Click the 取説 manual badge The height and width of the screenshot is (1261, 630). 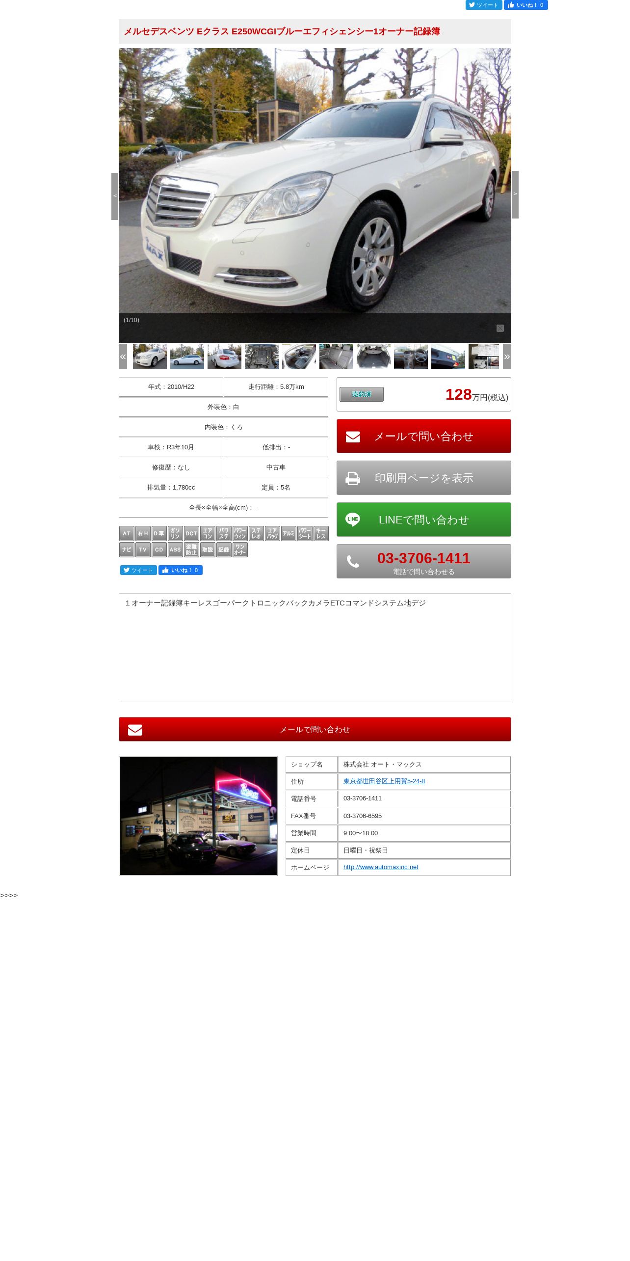208,549
